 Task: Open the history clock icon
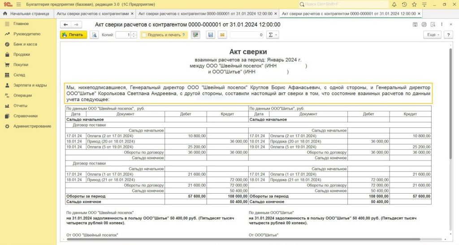click(404, 4)
